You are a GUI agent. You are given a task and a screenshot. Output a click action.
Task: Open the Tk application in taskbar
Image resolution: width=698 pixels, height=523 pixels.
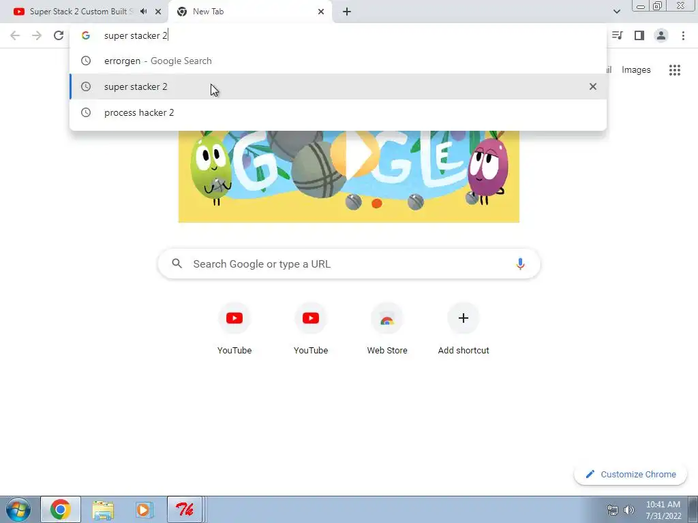[185, 509]
